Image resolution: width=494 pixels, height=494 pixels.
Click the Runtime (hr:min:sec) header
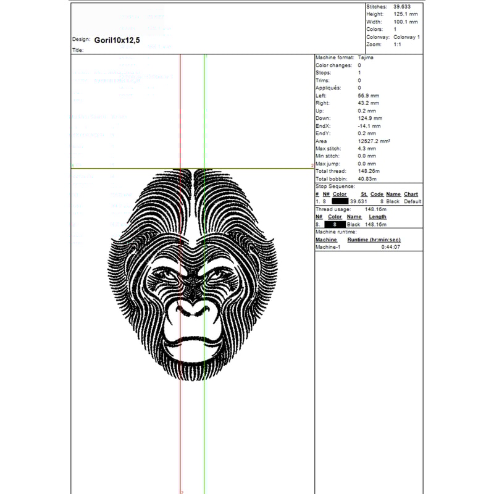(374, 240)
